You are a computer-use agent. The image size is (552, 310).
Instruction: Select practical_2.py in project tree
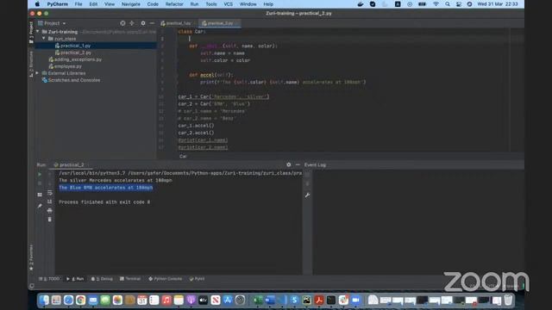pyautogui.click(x=72, y=53)
